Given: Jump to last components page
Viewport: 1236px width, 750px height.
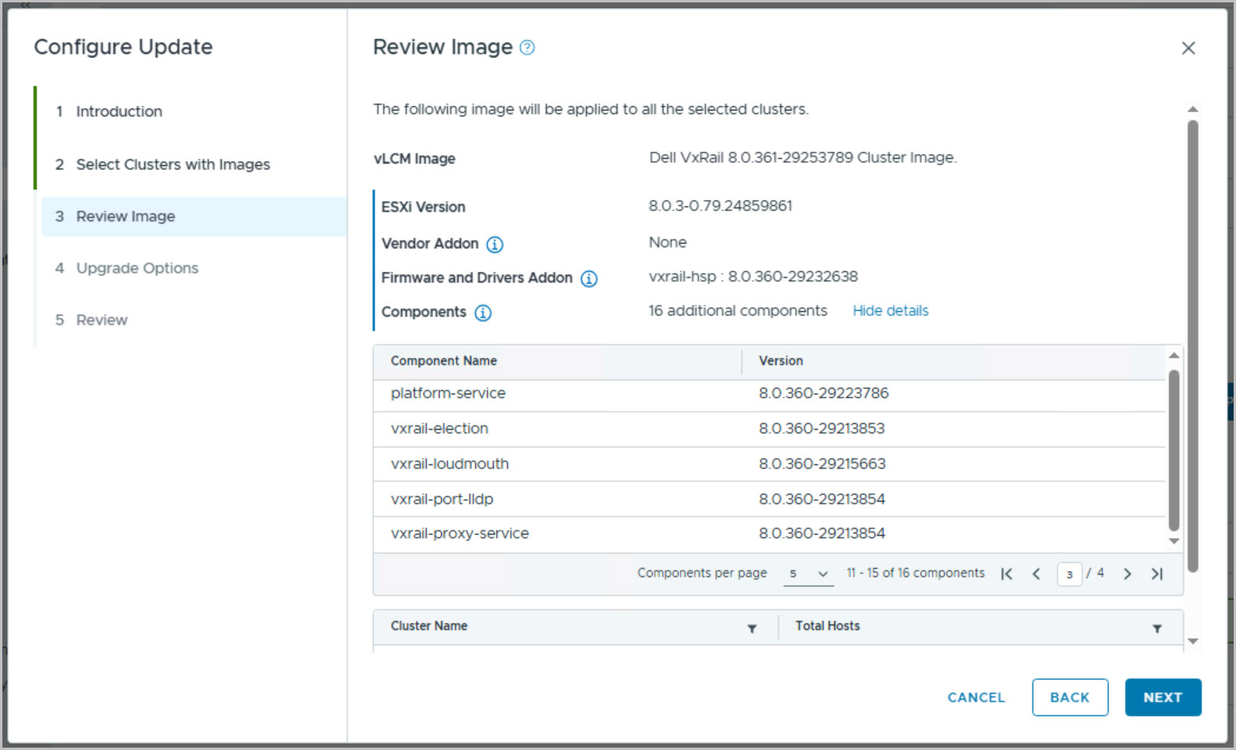Looking at the screenshot, I should 1157,574.
